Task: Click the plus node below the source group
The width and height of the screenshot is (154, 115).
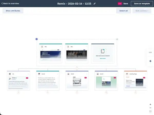Action: tap(77, 68)
